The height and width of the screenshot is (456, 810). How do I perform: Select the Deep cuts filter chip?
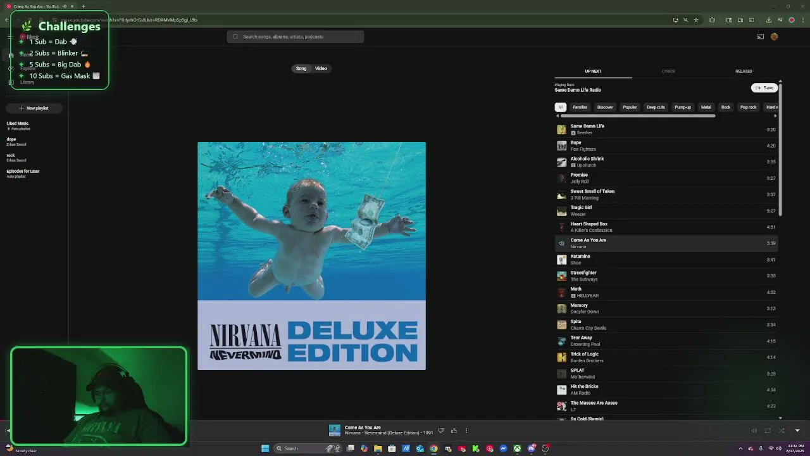656,107
